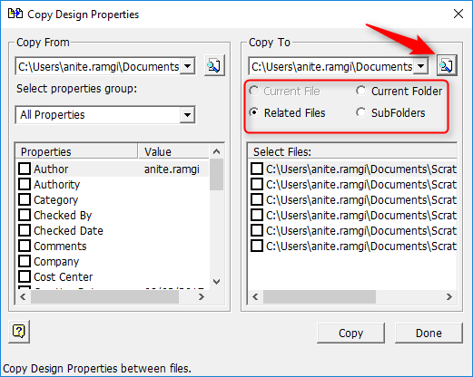Tick the Company property checkbox
This screenshot has height=377, width=473.
click(x=25, y=261)
